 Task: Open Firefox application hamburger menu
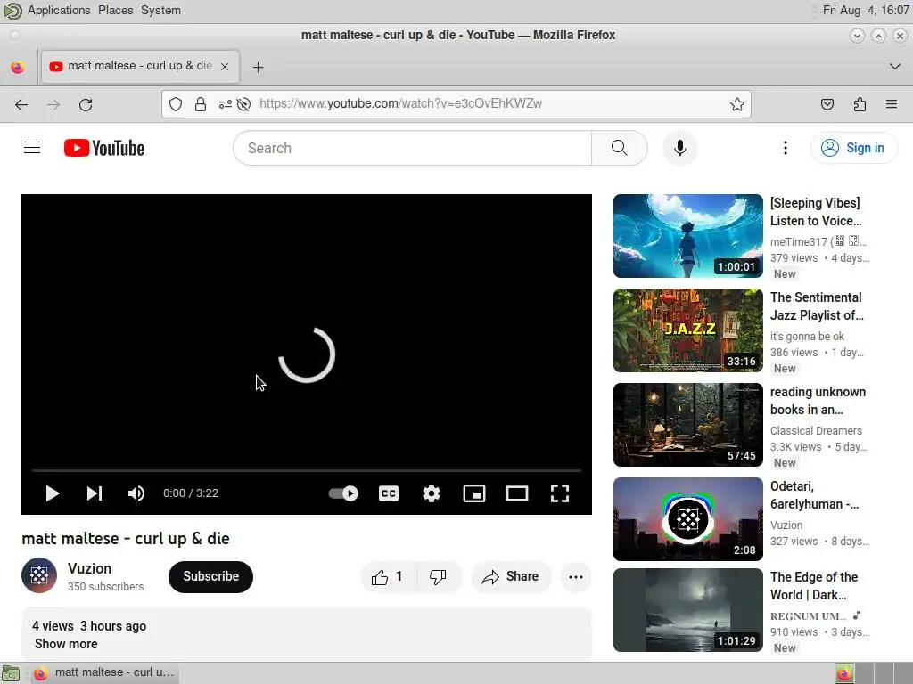(892, 105)
